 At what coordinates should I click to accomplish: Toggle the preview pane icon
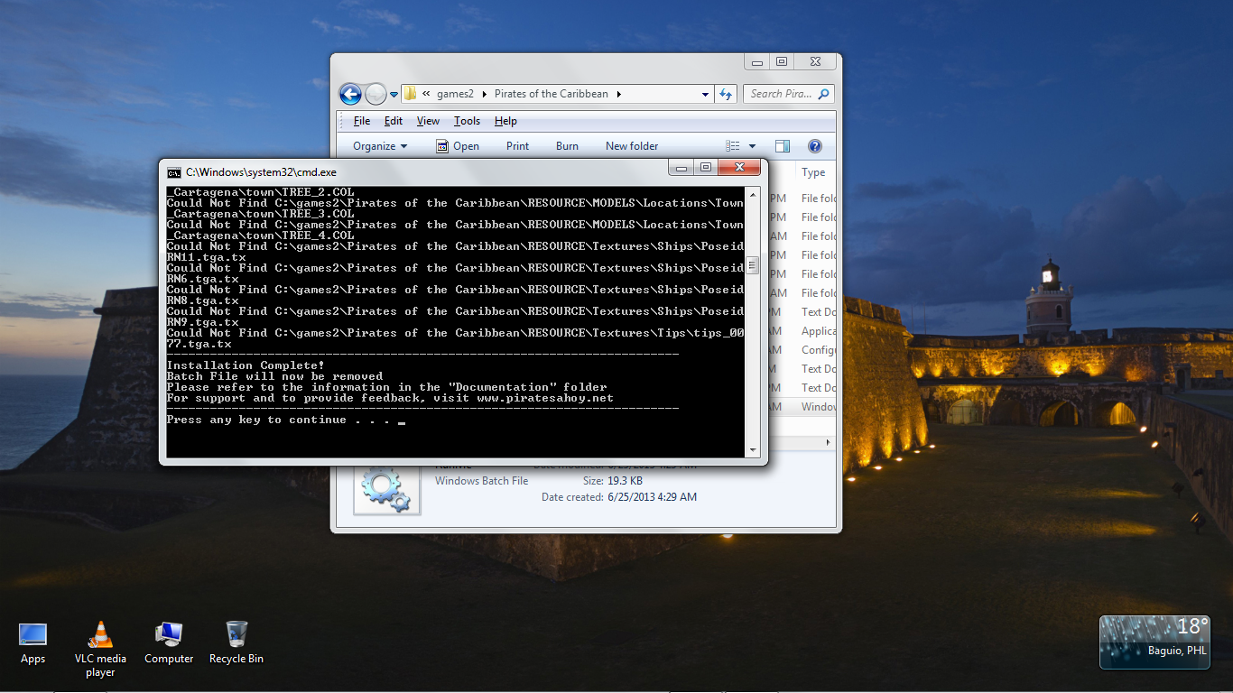783,146
